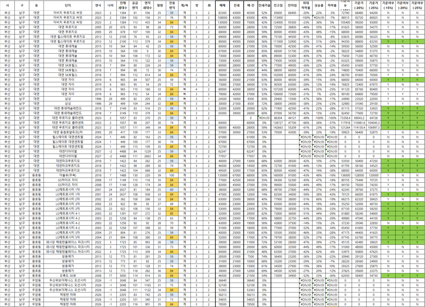Click the 1165 면적 세대수 cell
425x307 pixels.
point(147,285)
